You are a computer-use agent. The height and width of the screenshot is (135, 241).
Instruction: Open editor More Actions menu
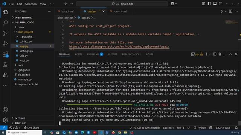(x=236, y=11)
